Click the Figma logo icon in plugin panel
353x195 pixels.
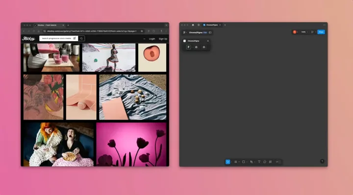(188, 47)
